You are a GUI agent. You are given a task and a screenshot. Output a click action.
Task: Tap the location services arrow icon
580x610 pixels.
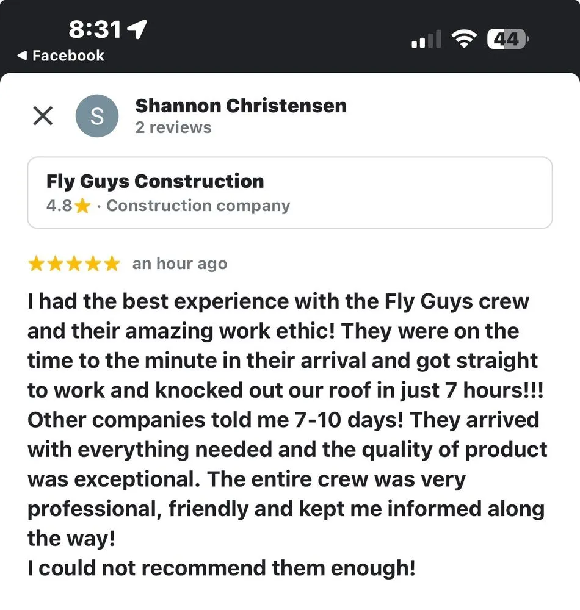pos(137,27)
